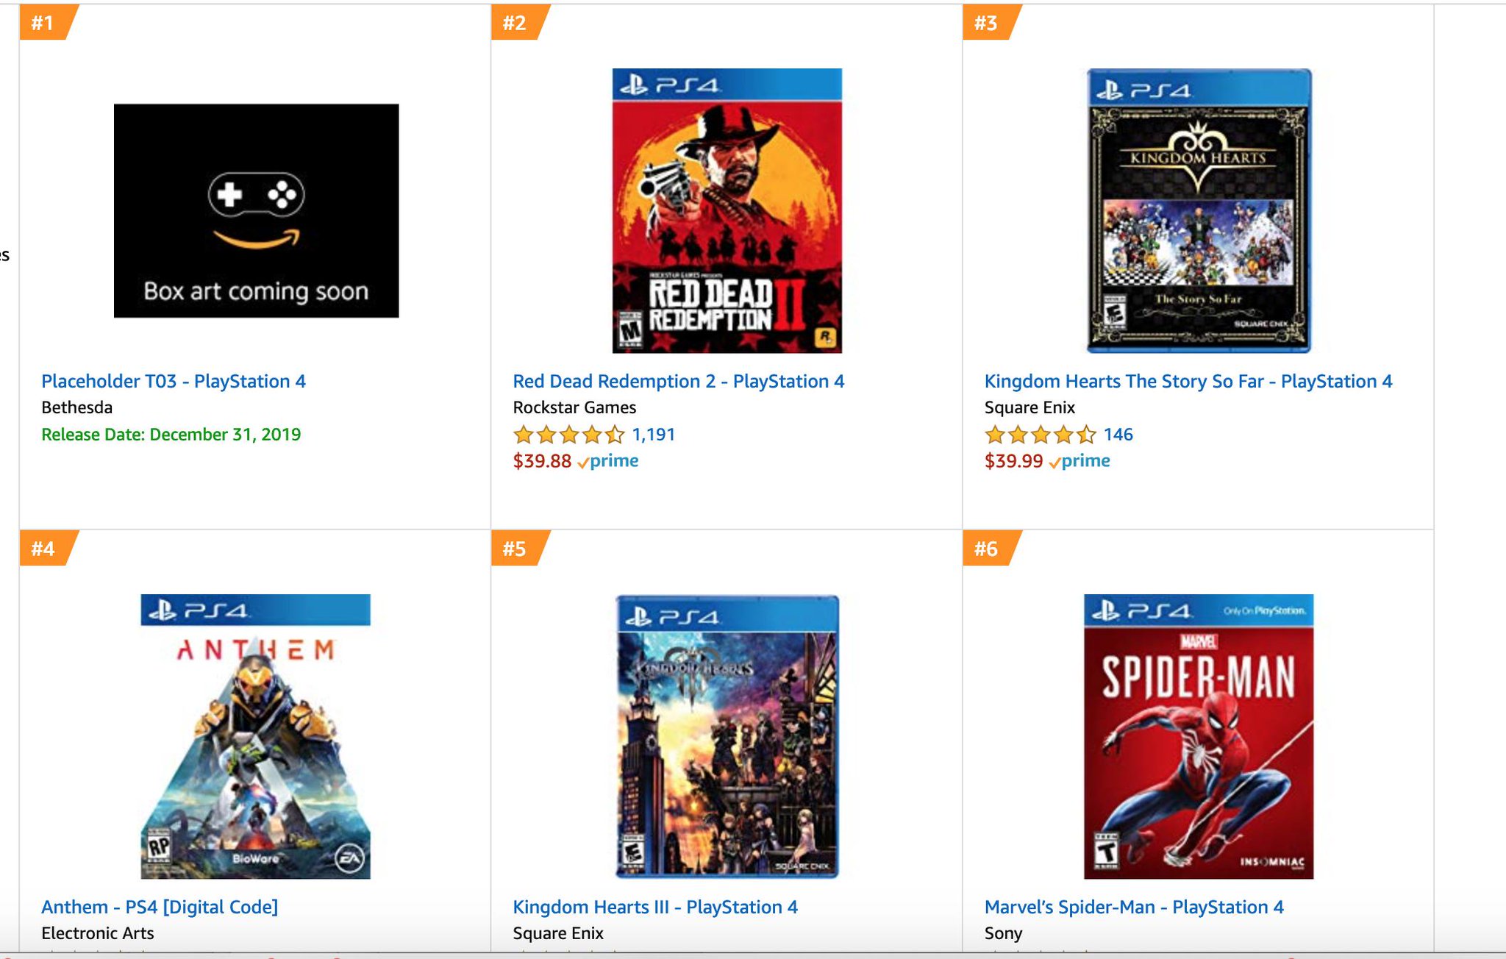The height and width of the screenshot is (959, 1506).
Task: Open Anthem - PS4 [Digital Code] link
Action: [x=160, y=907]
